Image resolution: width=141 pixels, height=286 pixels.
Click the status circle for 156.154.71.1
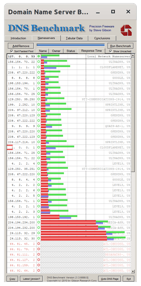39,201
